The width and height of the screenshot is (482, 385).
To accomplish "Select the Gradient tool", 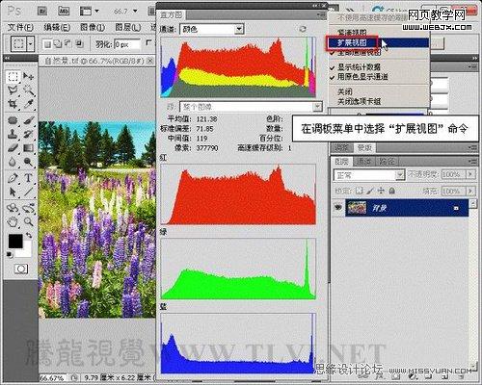I will (x=28, y=147).
